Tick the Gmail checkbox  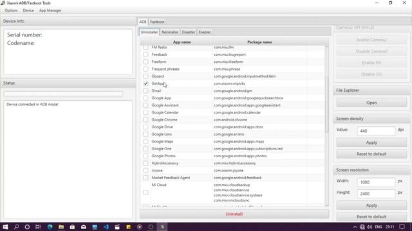[x=145, y=90]
